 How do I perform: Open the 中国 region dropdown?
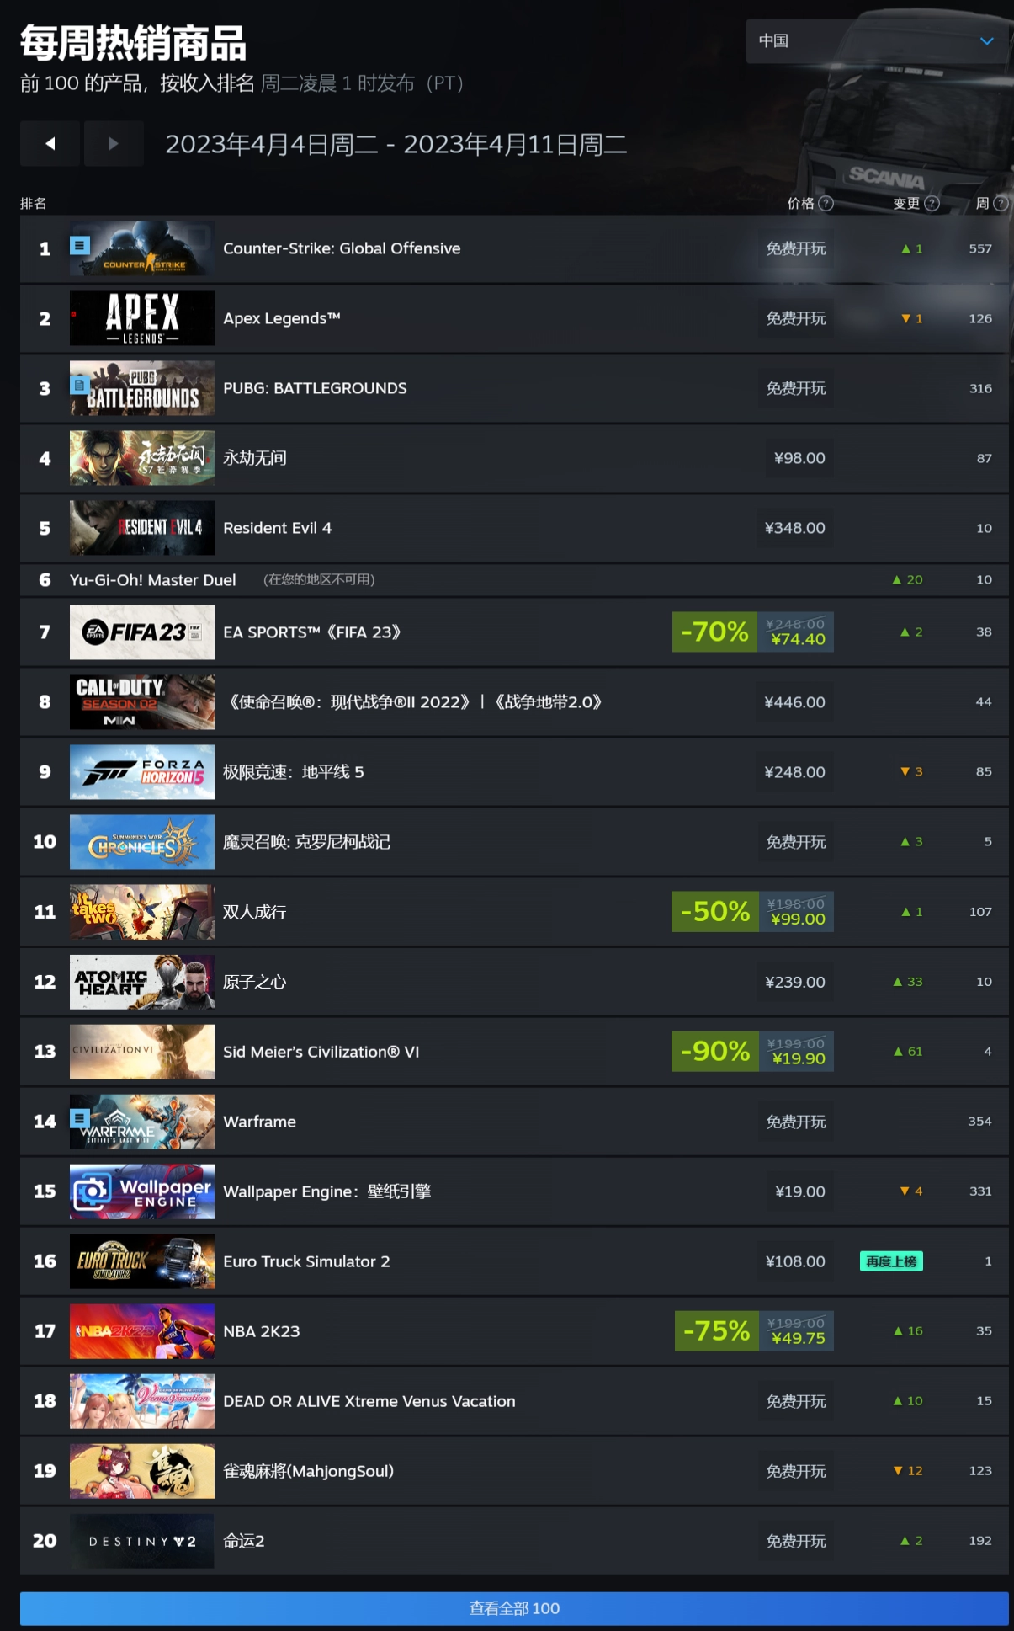point(876,40)
